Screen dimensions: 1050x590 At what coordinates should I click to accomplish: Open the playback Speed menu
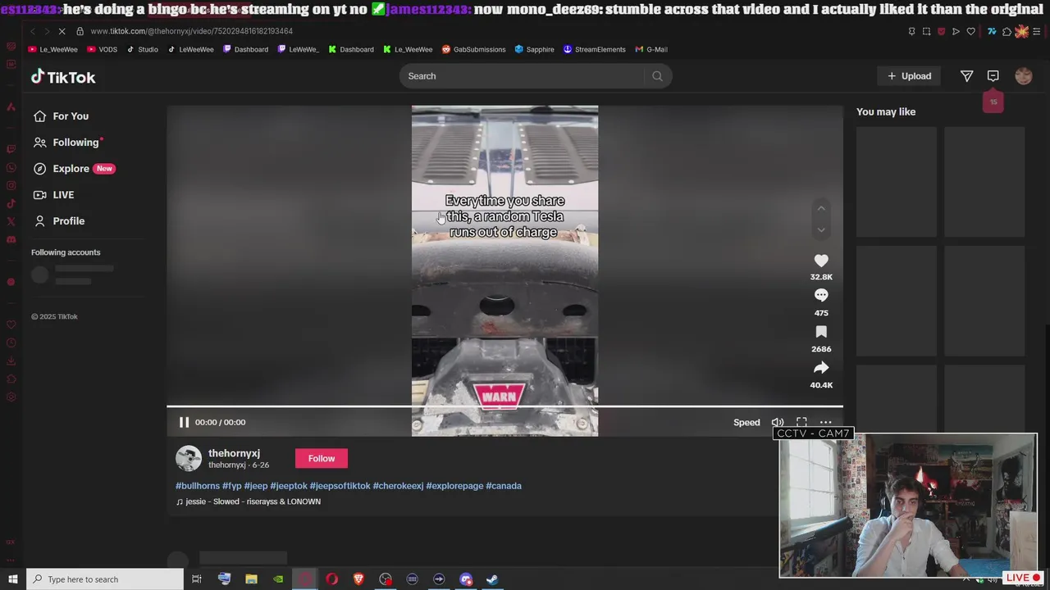point(746,423)
